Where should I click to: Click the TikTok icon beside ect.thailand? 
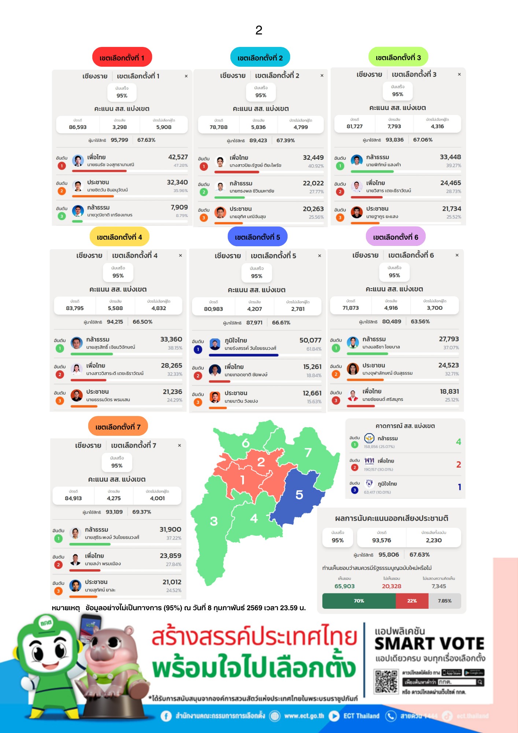coord(447,716)
